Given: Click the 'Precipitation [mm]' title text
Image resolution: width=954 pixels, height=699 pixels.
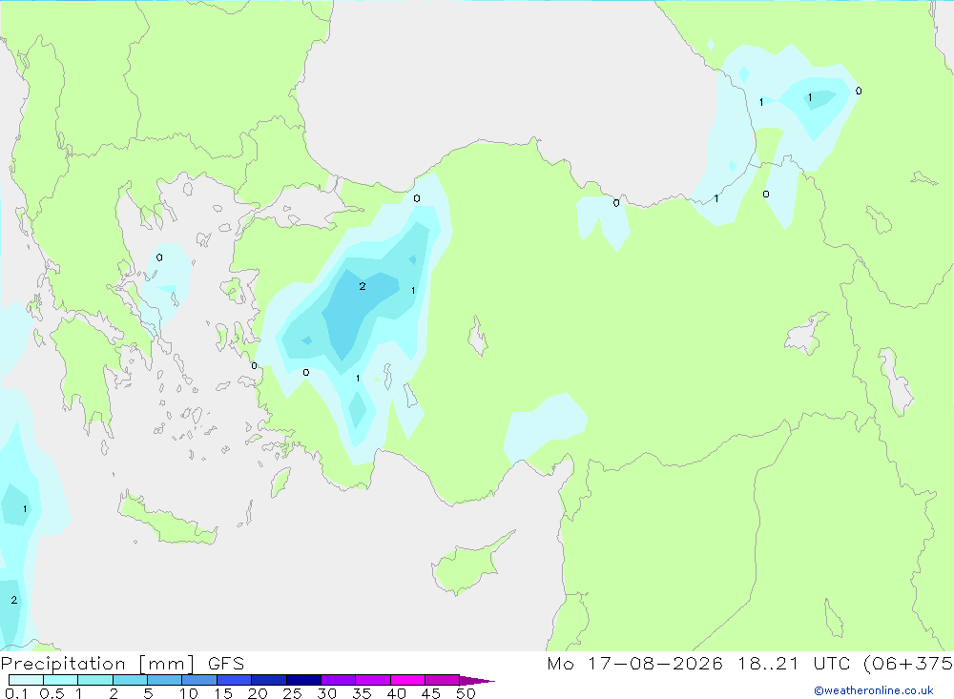Looking at the screenshot, I should tap(97, 664).
